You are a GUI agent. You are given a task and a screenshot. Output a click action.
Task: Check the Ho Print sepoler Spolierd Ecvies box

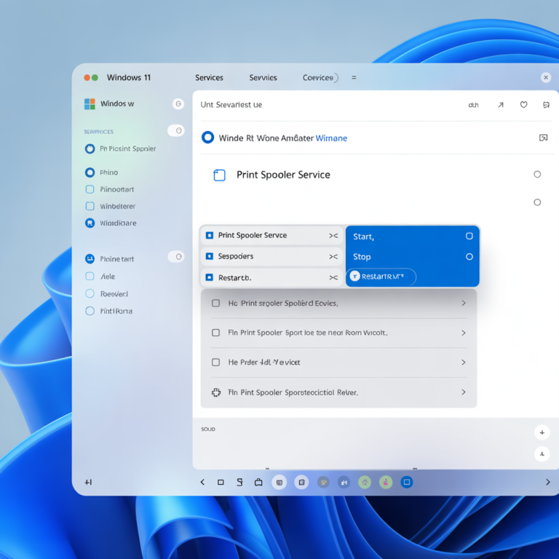pyautogui.click(x=215, y=303)
